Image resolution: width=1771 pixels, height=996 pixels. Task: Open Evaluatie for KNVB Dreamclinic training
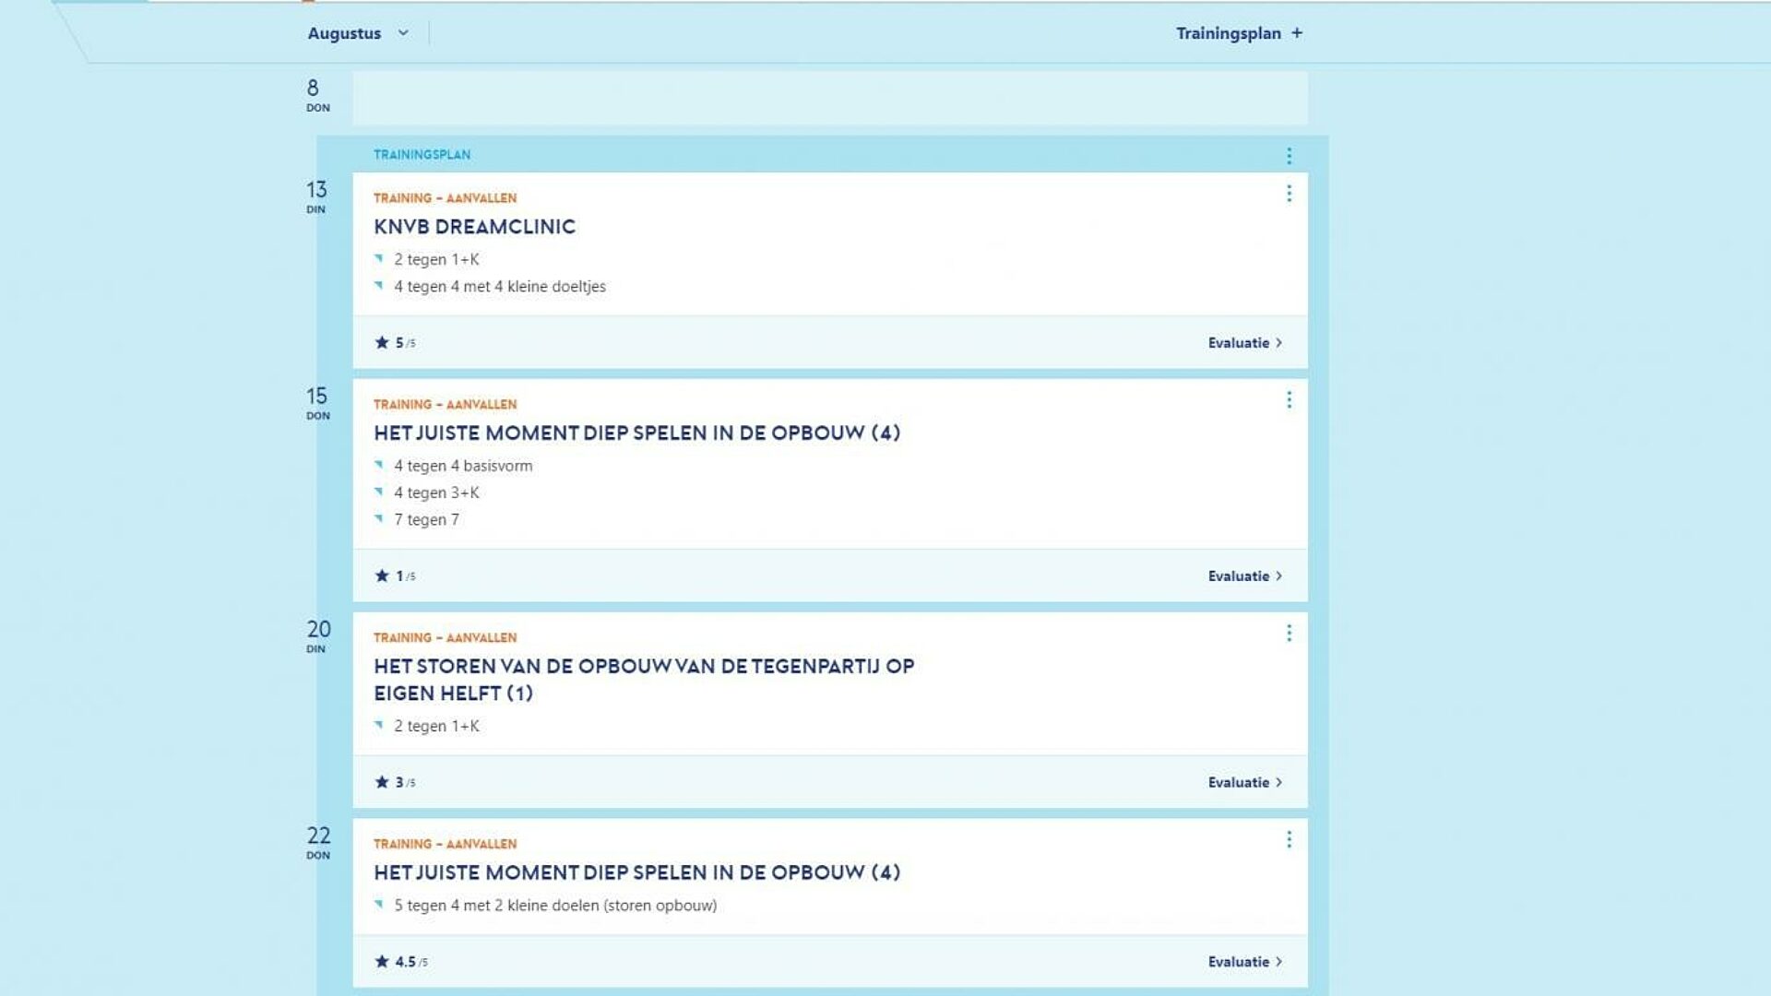click(1244, 343)
